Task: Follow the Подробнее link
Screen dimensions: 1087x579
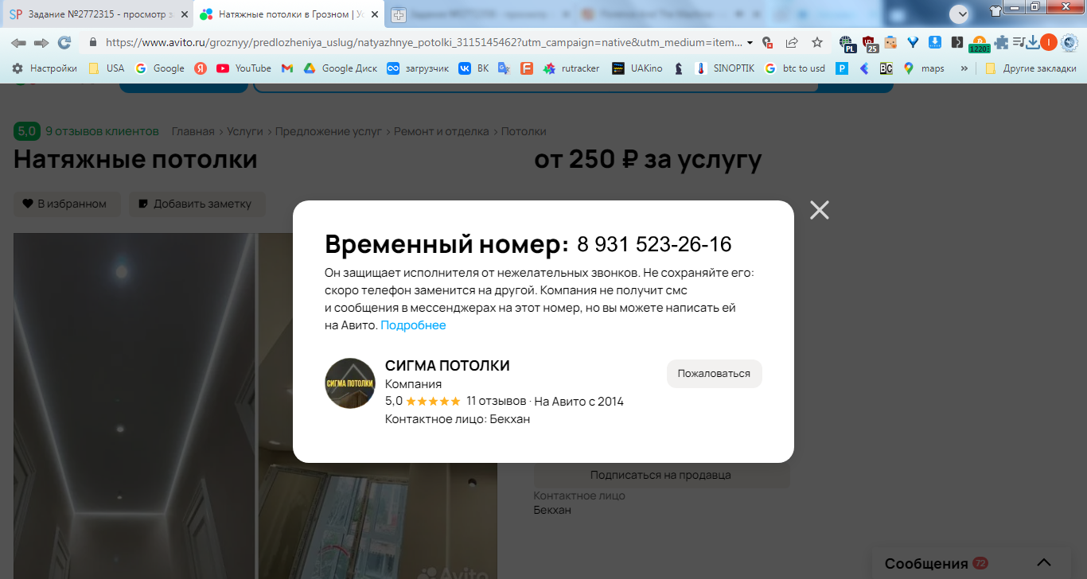Action: (x=413, y=325)
